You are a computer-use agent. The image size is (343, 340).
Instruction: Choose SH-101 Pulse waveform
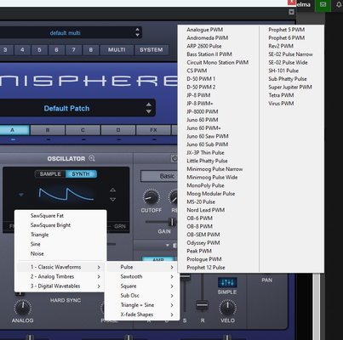click(283, 71)
